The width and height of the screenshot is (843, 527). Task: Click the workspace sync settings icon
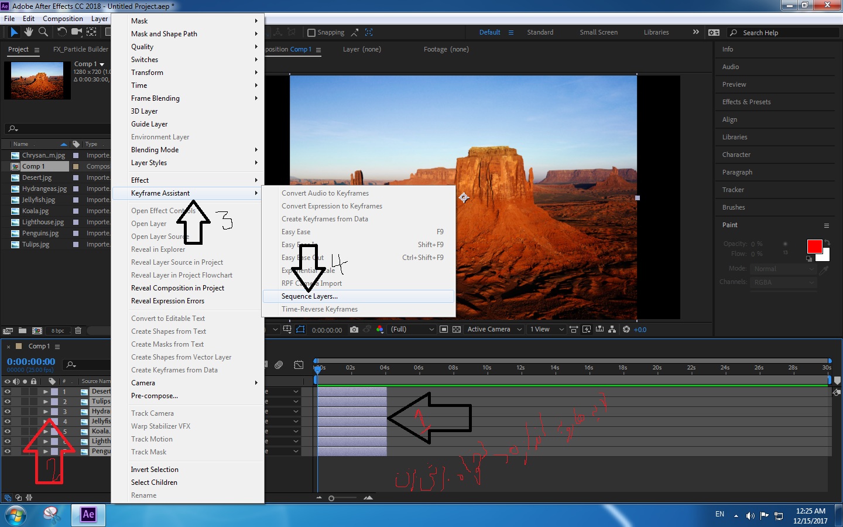point(714,32)
